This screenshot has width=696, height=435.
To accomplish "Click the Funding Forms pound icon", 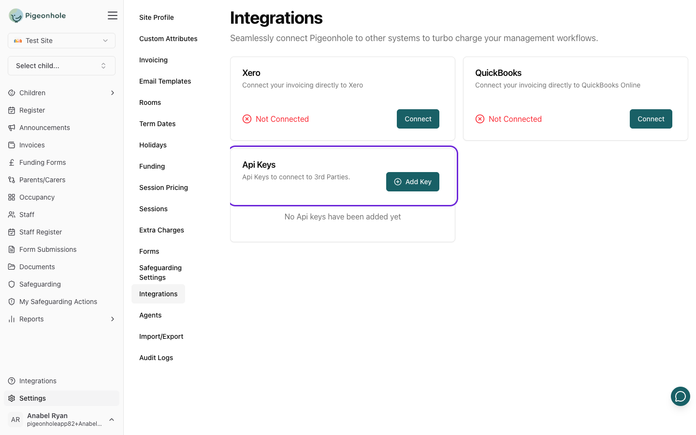I will pyautogui.click(x=12, y=162).
